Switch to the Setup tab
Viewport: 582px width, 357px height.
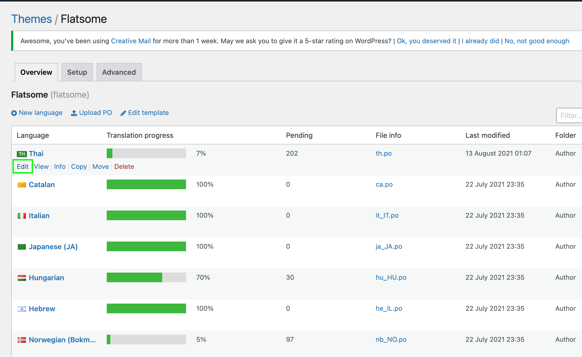pos(77,72)
